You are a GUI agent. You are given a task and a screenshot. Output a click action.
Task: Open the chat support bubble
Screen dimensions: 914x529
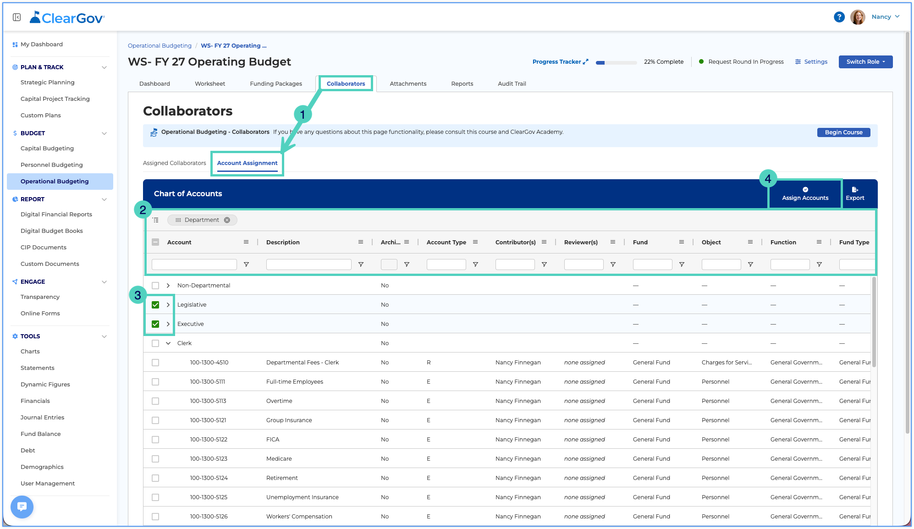click(x=22, y=507)
